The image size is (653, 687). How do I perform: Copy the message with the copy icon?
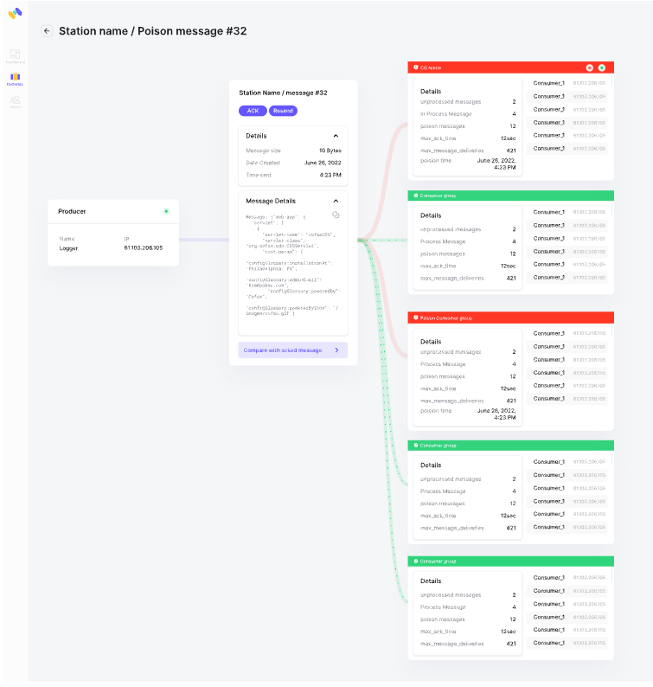point(336,215)
